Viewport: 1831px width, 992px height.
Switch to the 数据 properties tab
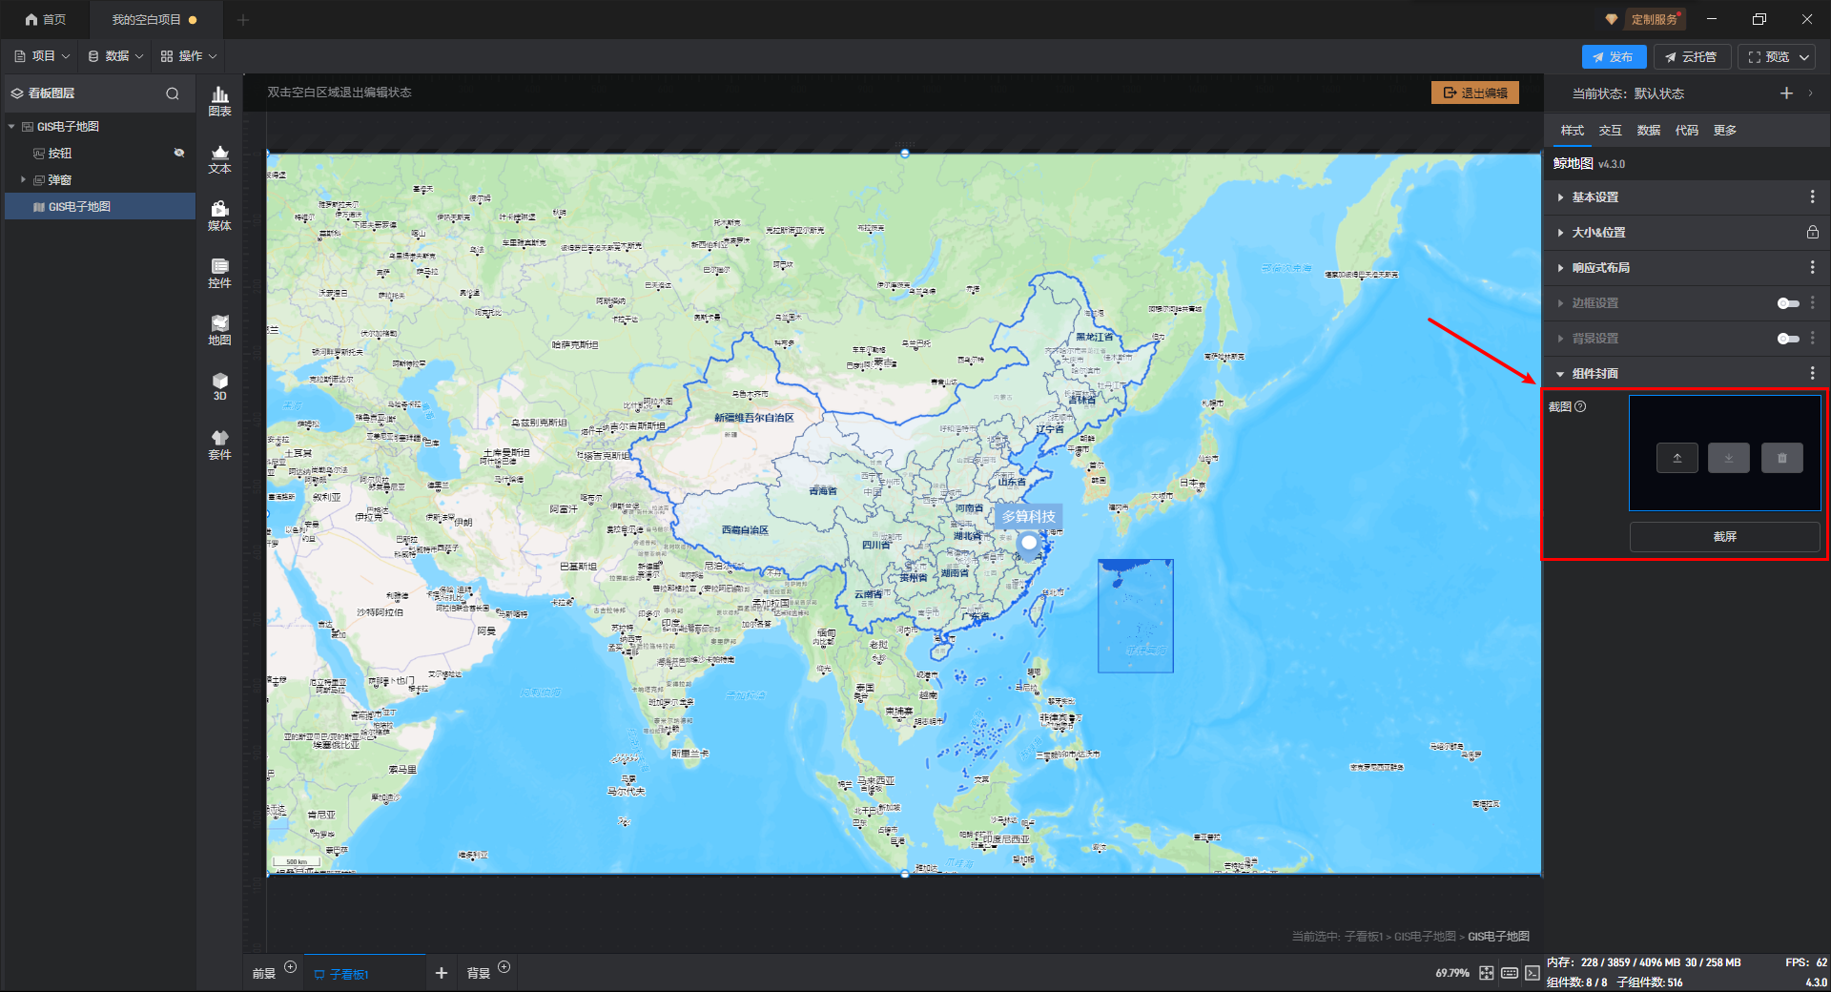tap(1648, 131)
